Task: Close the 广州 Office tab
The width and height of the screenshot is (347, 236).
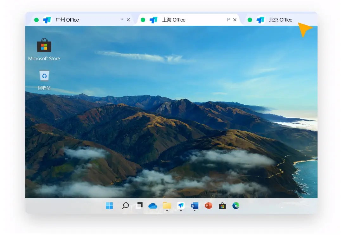Action: (x=128, y=20)
